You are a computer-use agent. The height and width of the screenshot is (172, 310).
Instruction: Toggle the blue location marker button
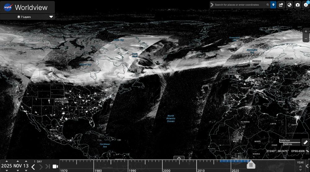273,5
